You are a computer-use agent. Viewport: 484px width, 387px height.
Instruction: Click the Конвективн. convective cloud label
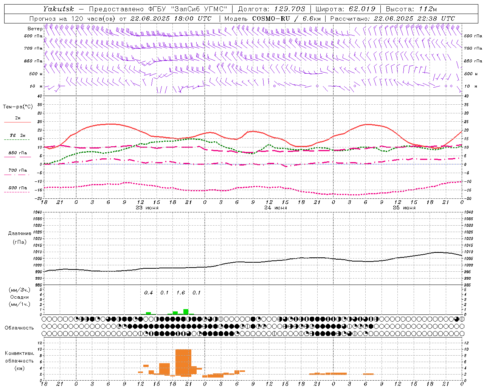coord(19,353)
